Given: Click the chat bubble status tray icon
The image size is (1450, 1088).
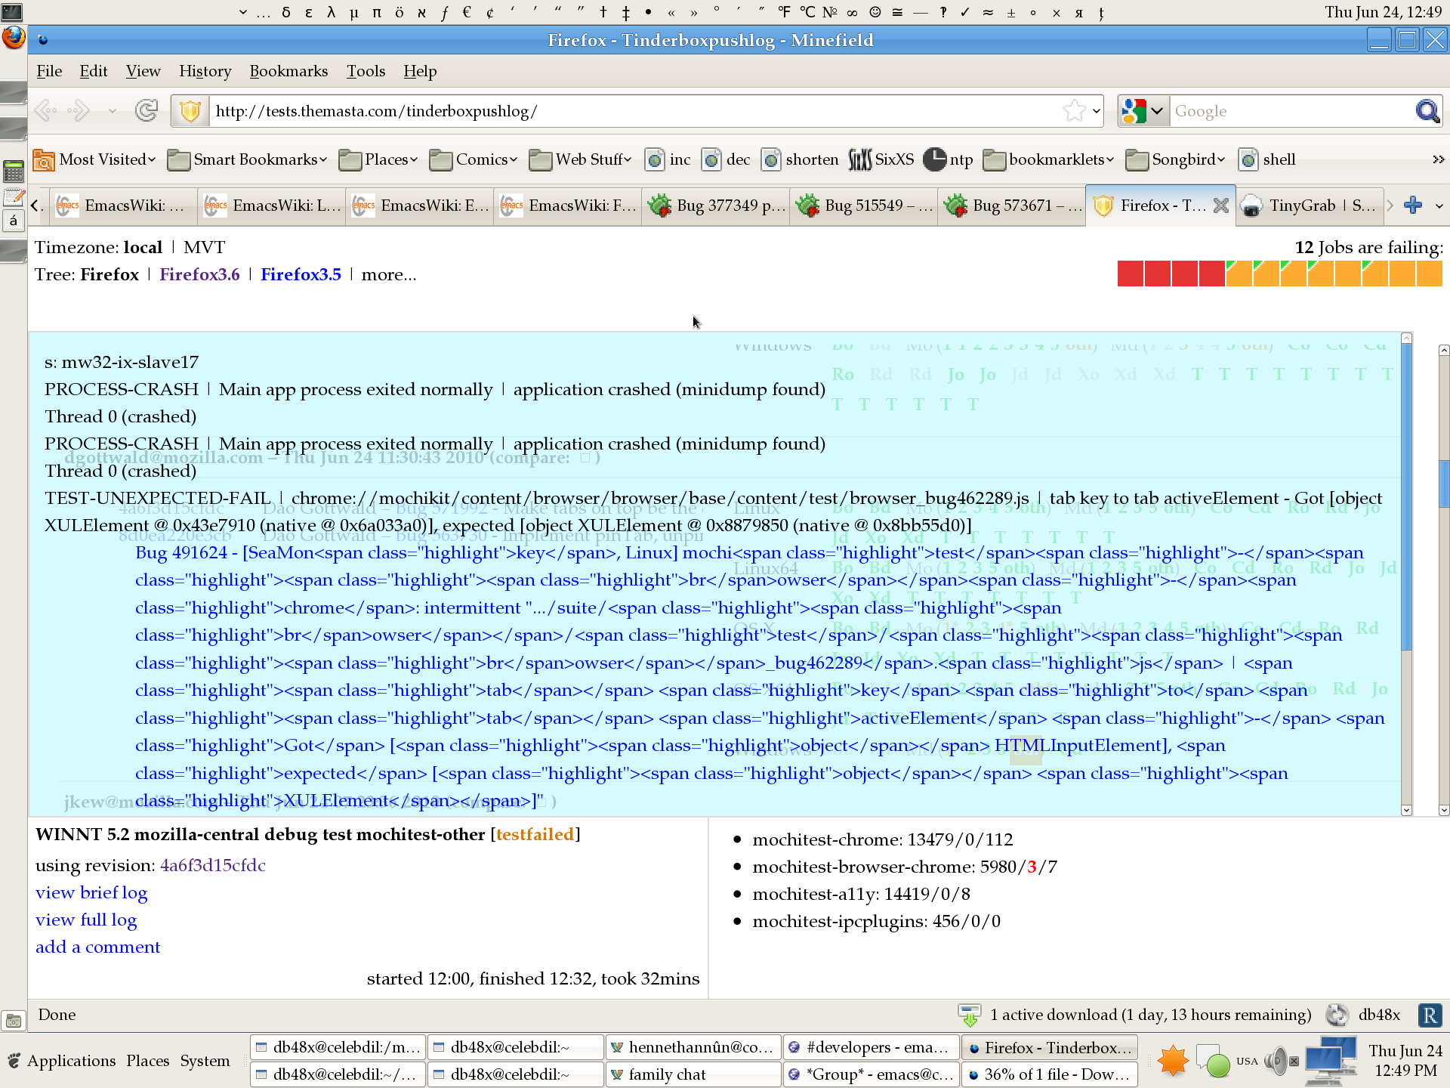Looking at the screenshot, I should click(1214, 1061).
